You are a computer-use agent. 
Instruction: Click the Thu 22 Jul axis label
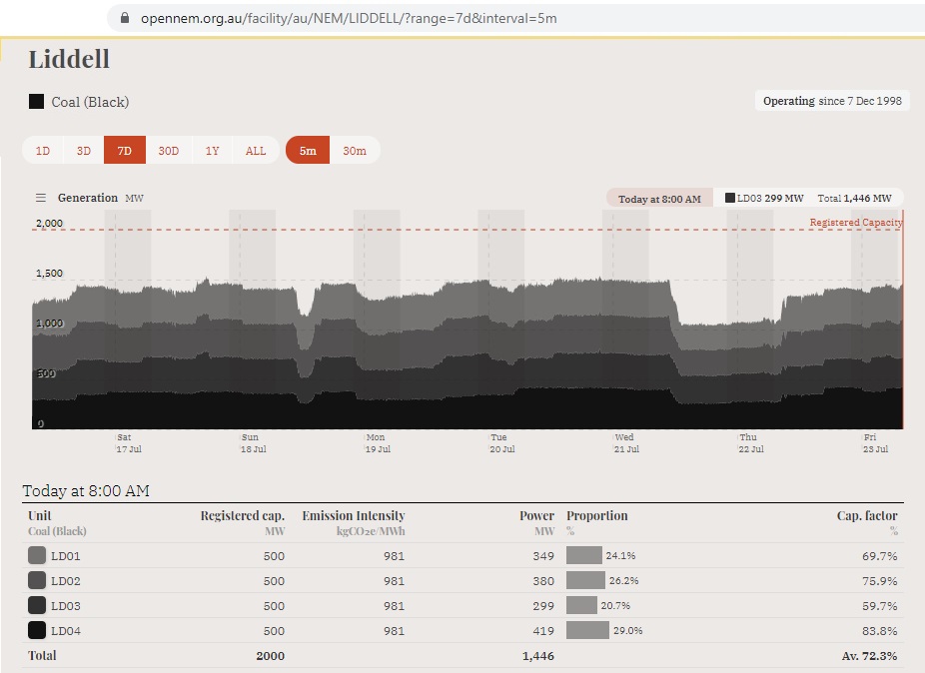click(751, 443)
